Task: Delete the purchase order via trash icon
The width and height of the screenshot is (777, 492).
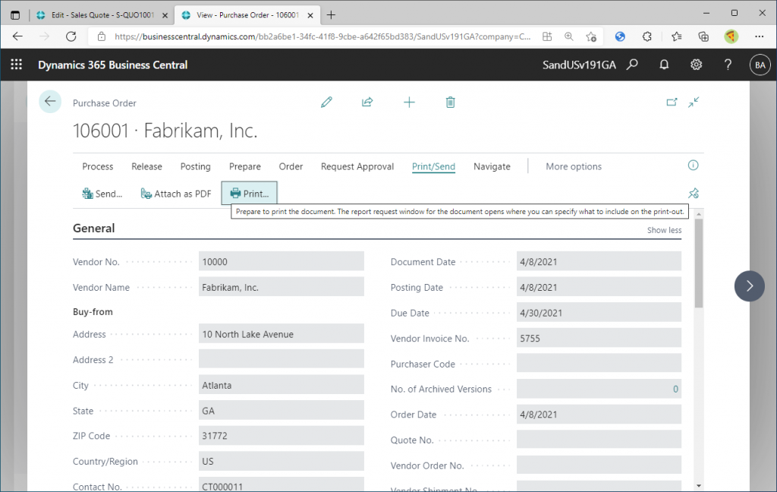Action: (x=450, y=102)
